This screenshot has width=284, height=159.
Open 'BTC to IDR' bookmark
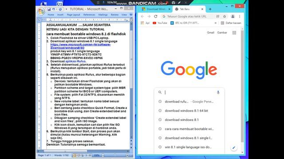(185, 23)
